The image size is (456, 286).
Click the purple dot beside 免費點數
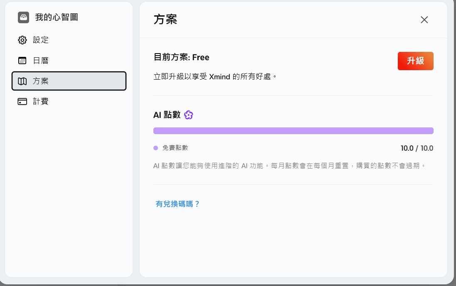[155, 148]
